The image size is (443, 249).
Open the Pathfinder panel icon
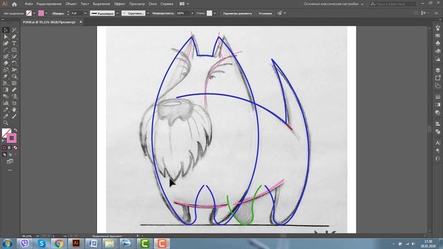pyautogui.click(x=437, y=131)
